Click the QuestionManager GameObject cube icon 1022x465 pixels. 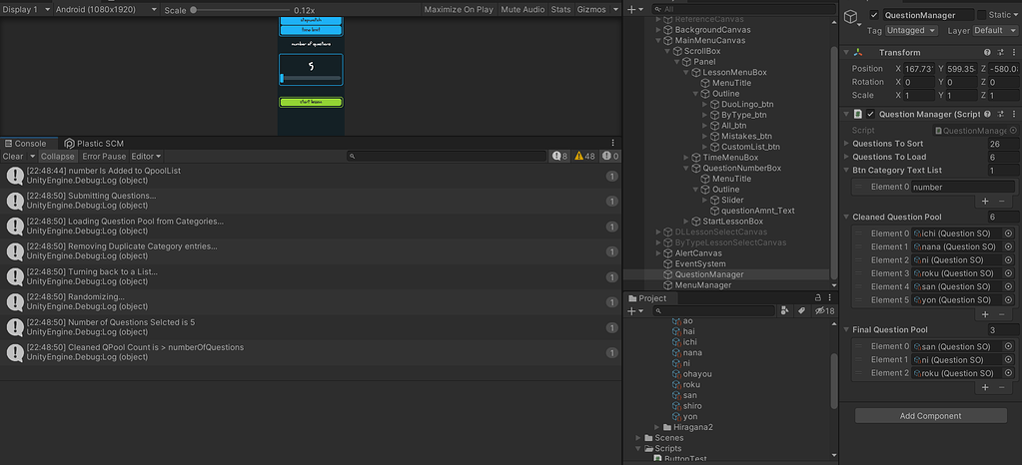pyautogui.click(x=852, y=18)
